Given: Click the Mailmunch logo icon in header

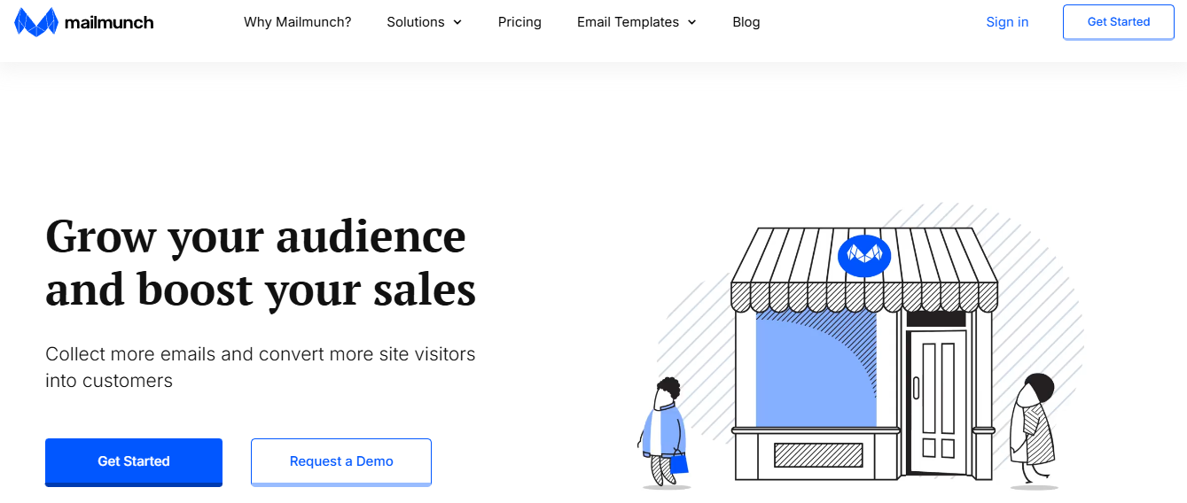Looking at the screenshot, I should pyautogui.click(x=36, y=22).
